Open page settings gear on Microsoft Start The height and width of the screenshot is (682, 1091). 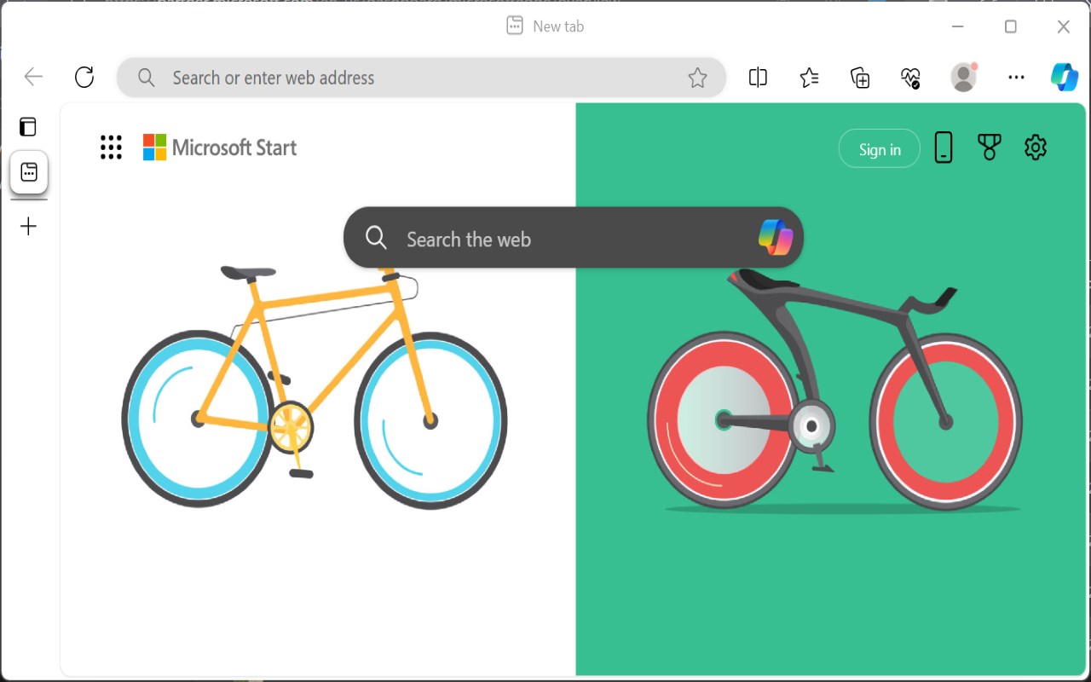pos(1035,147)
